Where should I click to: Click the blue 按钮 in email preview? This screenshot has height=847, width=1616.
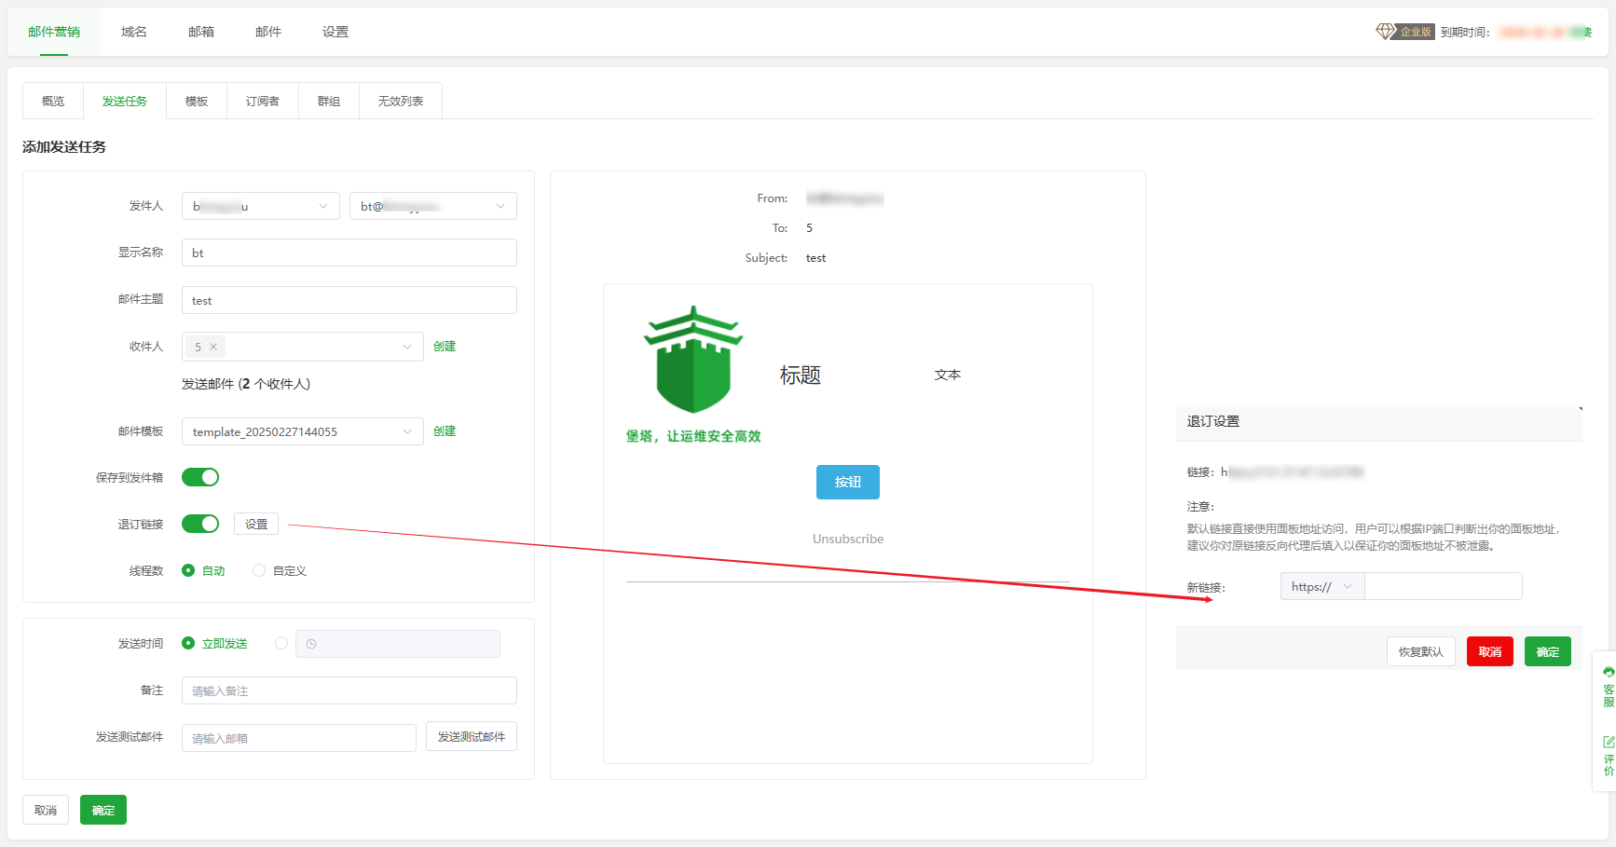(848, 482)
